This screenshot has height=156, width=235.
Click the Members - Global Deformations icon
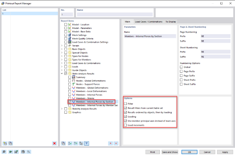tap(74, 88)
